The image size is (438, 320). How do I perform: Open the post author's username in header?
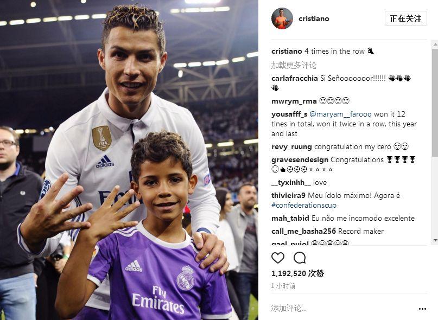(x=314, y=18)
